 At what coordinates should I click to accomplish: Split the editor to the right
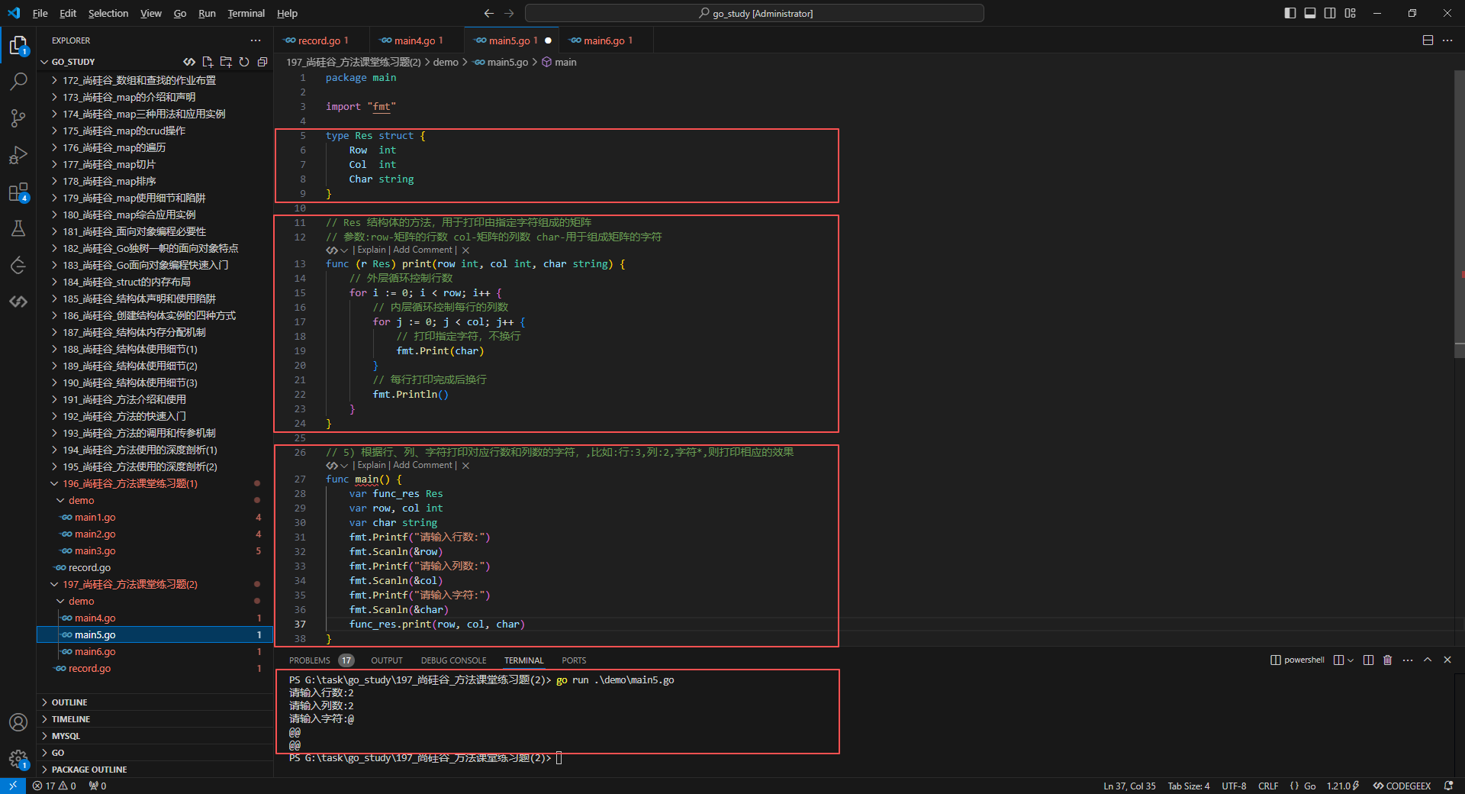(1428, 40)
